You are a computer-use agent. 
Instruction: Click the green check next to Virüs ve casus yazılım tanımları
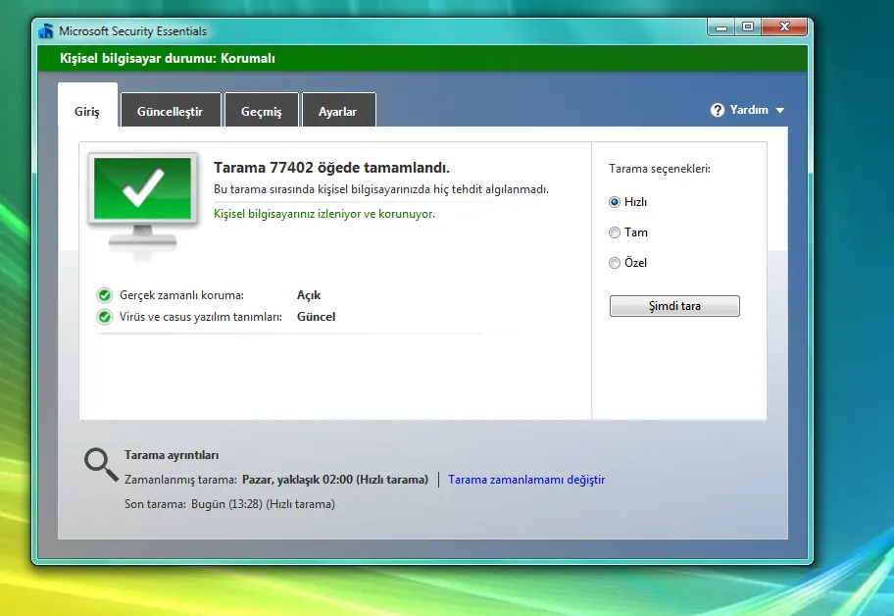(x=104, y=317)
